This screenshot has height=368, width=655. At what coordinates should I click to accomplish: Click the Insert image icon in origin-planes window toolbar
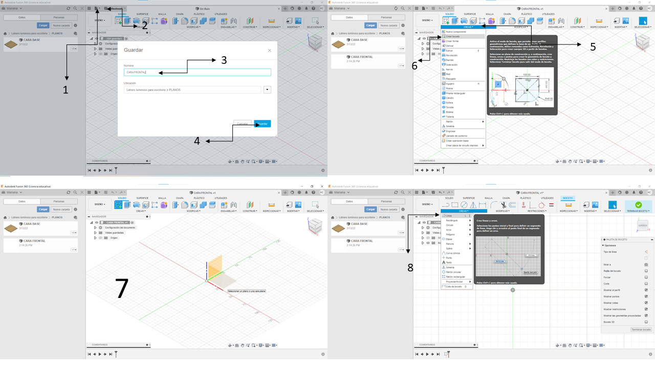(x=298, y=205)
